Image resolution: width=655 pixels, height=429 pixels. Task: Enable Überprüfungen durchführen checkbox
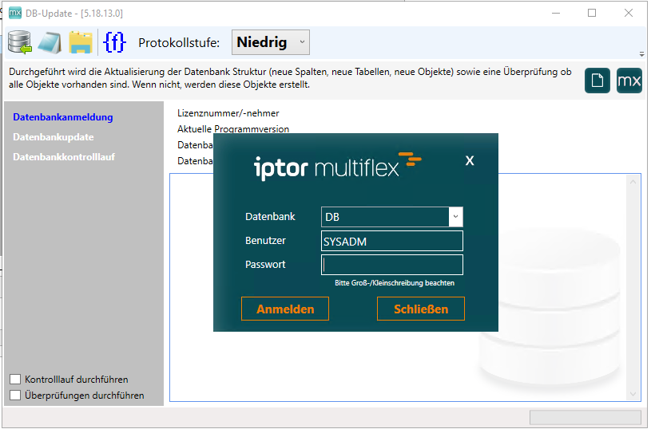coord(15,395)
